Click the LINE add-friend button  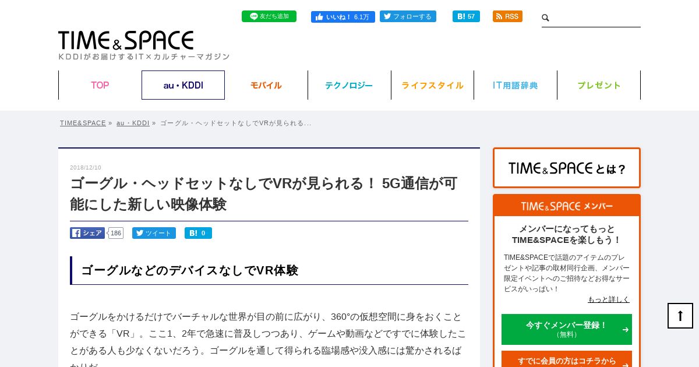(x=269, y=16)
